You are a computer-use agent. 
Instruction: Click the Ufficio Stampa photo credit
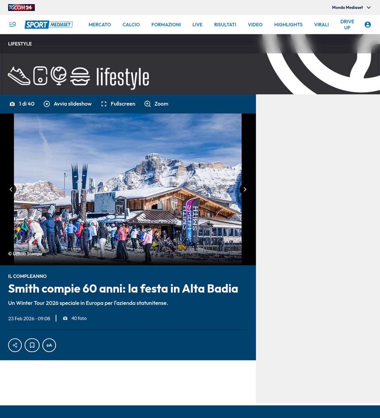point(25,254)
